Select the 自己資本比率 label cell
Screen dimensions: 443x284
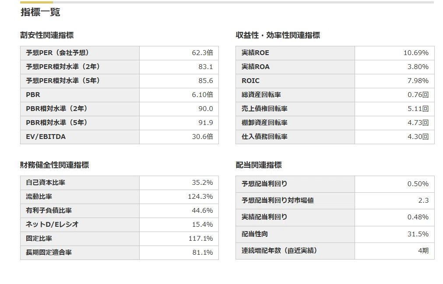[80, 183]
